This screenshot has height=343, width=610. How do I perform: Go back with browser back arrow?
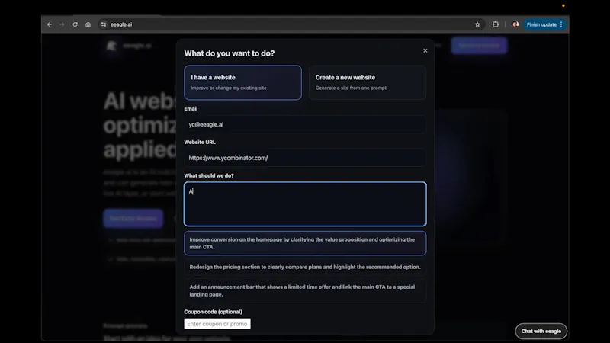50,24
